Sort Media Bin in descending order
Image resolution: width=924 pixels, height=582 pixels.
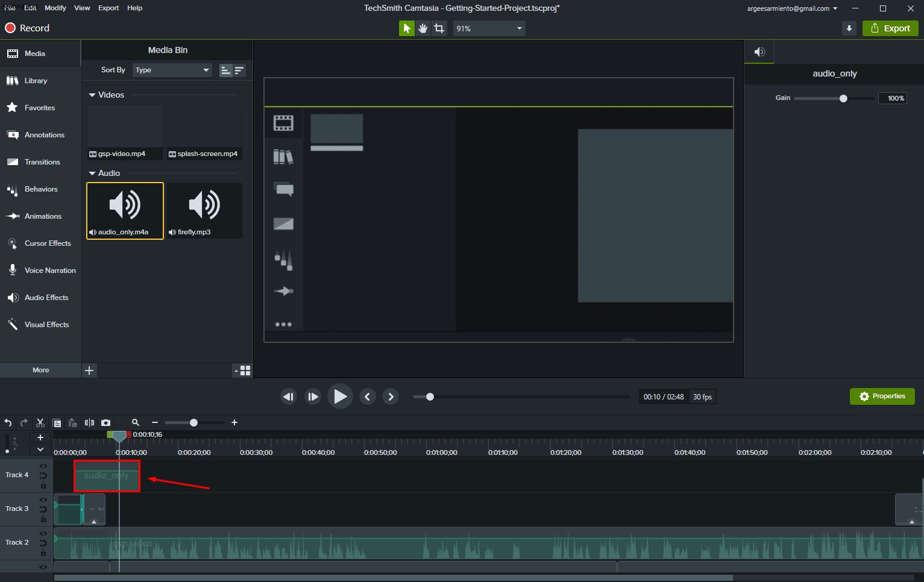pos(239,70)
